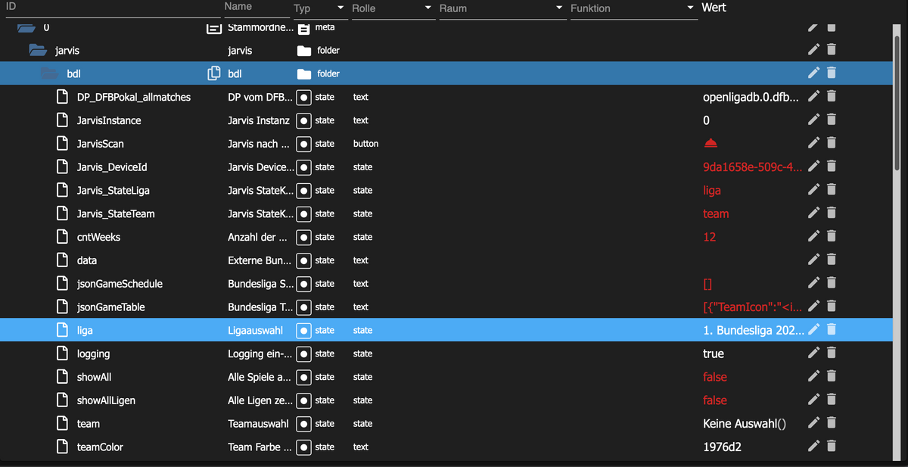Delete the team state
The image size is (908, 467).
[x=831, y=424]
